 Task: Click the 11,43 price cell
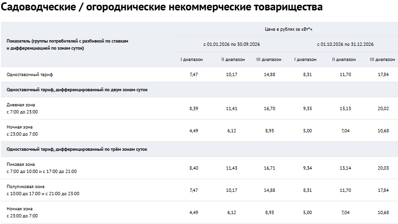[x=231, y=168]
